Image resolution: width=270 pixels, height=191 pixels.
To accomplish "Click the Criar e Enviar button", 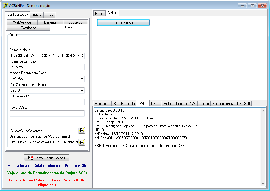I will (123, 23).
